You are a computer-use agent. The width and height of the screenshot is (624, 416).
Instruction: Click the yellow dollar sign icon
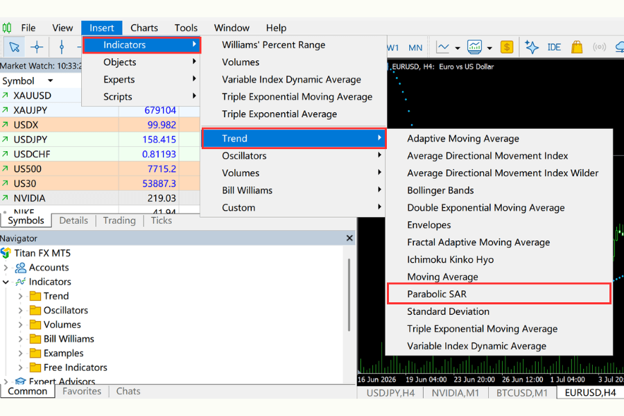[x=507, y=47]
